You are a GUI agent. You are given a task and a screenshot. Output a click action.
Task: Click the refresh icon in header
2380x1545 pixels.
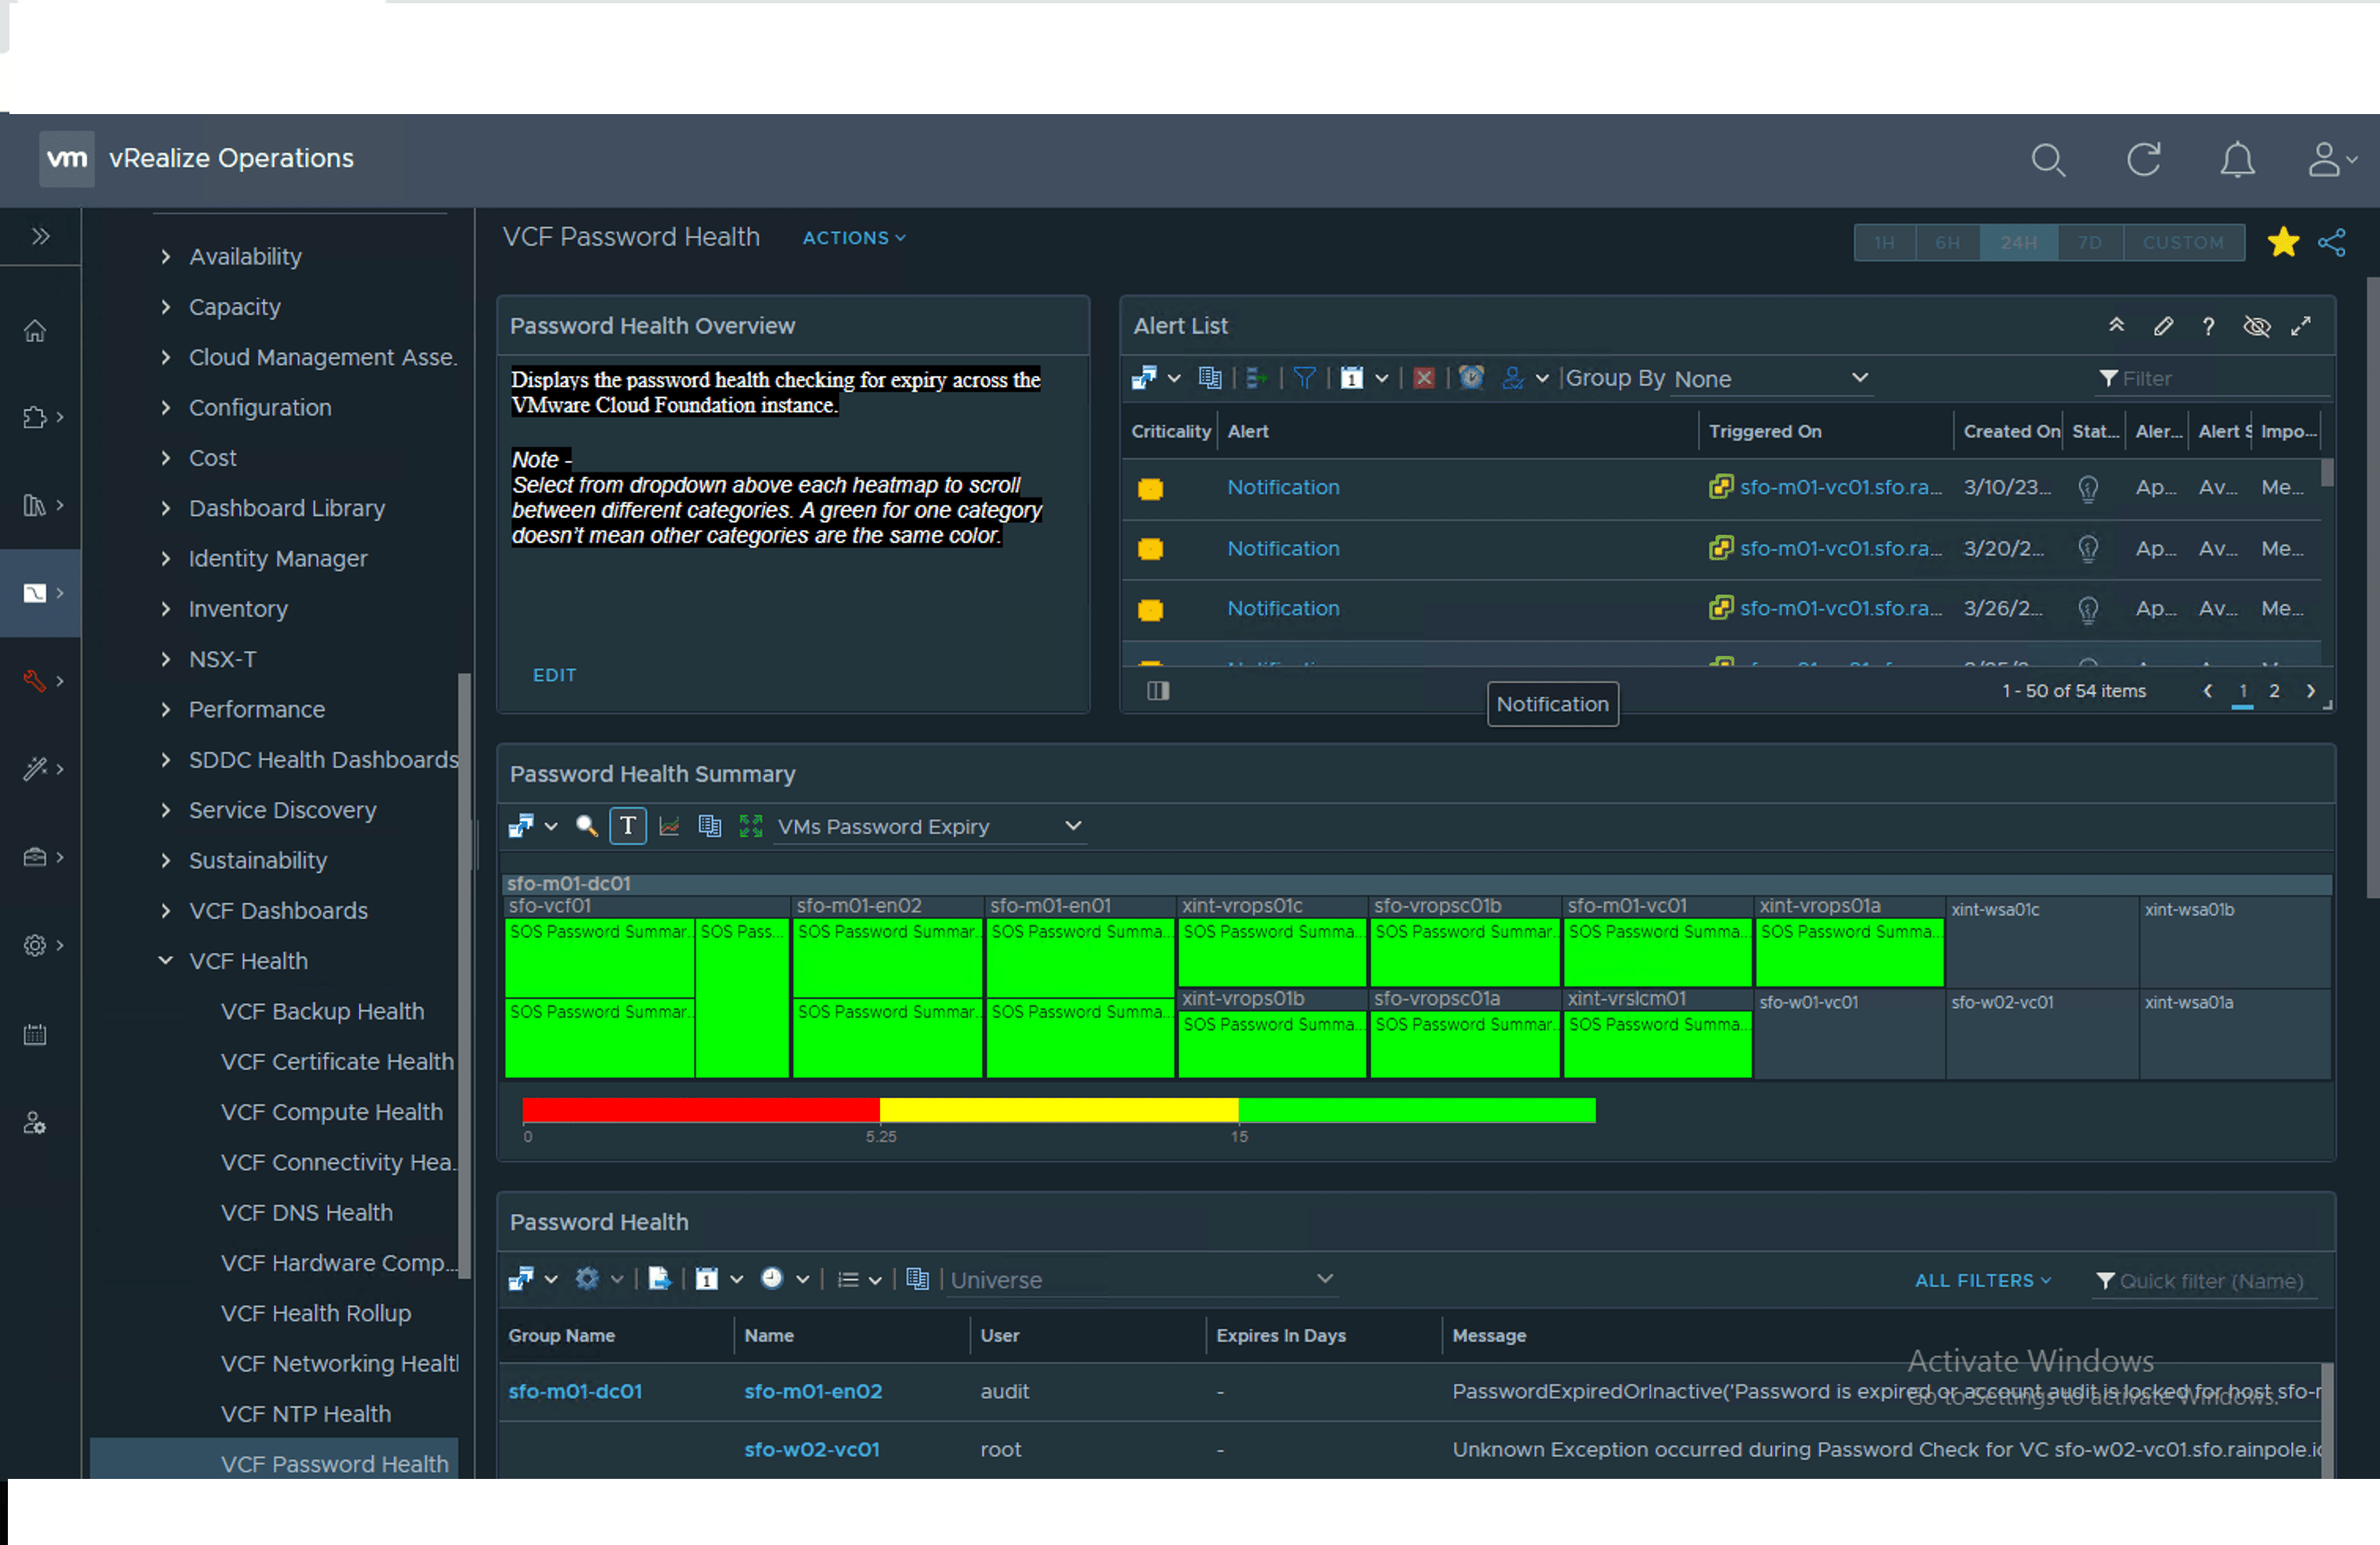[x=2143, y=160]
